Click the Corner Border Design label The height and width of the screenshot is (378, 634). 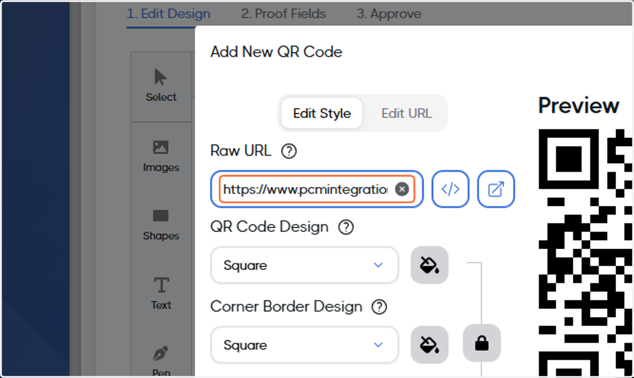[286, 307]
